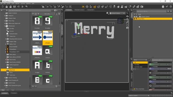Open the Create menu
Image resolution: width=173 pixels, height=97 pixels.
point(8,4)
